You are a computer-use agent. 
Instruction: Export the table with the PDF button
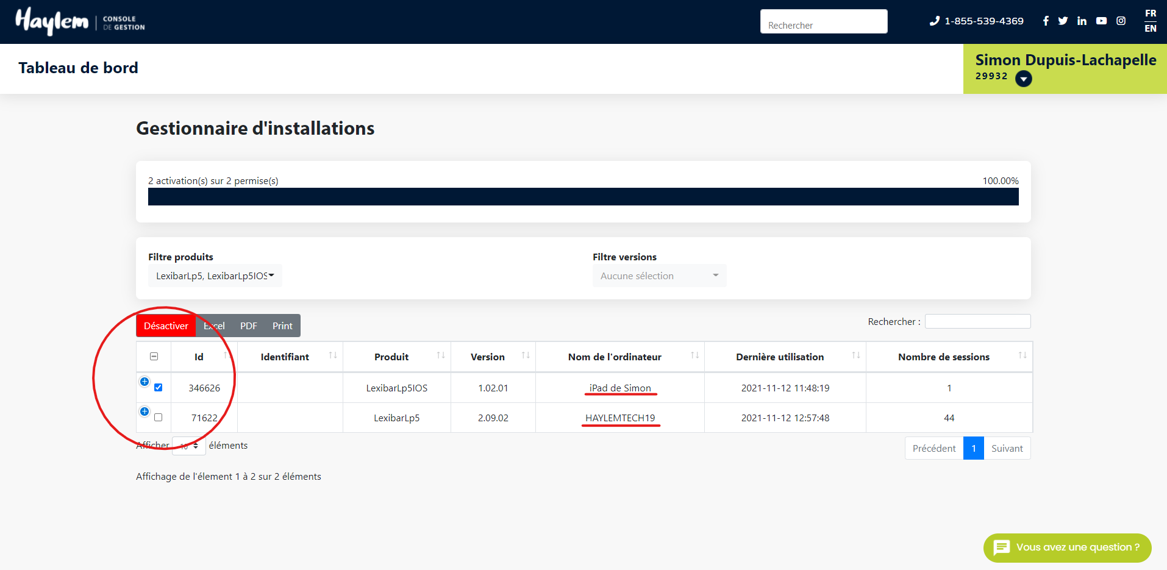point(248,326)
